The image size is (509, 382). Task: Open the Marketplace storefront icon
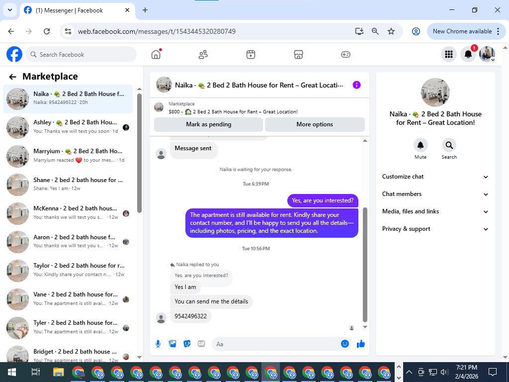point(298,55)
